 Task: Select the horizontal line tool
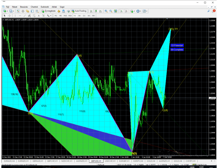click(x=20, y=16)
